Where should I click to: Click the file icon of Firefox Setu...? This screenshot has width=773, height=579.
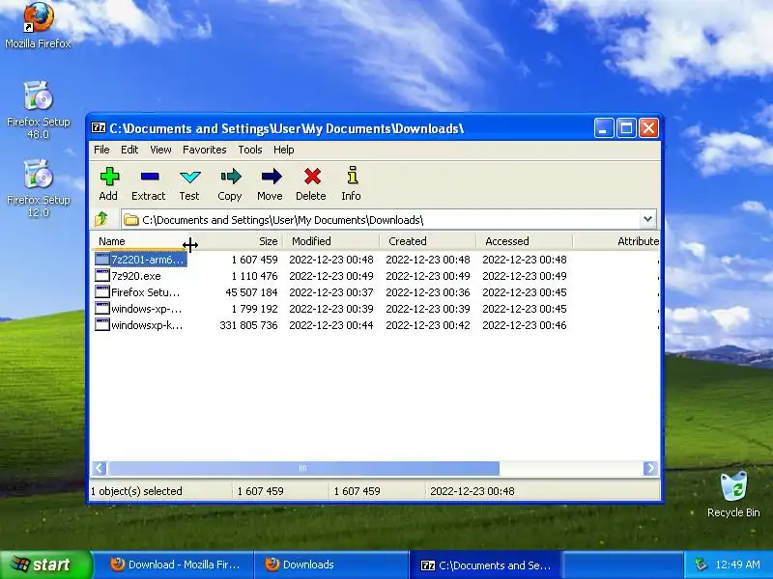click(x=102, y=292)
